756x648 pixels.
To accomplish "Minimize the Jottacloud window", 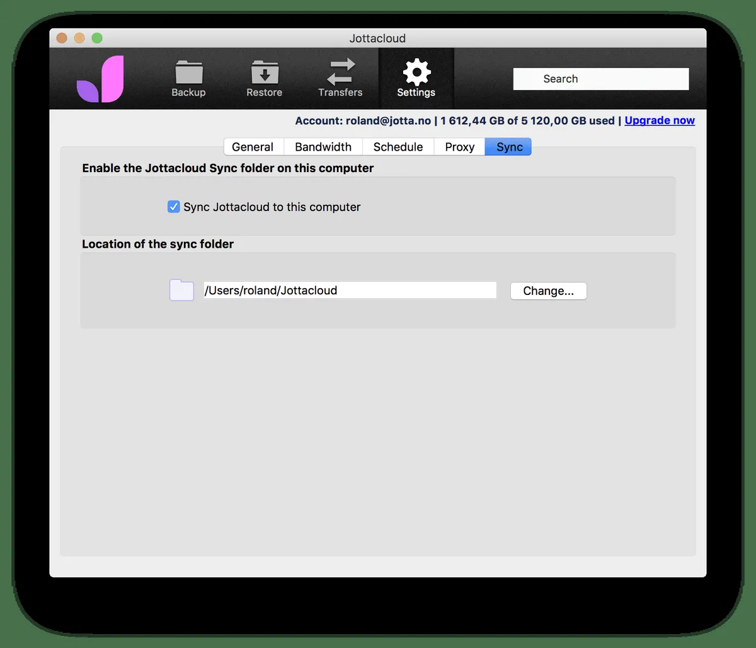I will pos(79,38).
